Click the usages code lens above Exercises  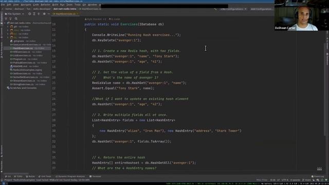pyautogui.click(x=114, y=19)
